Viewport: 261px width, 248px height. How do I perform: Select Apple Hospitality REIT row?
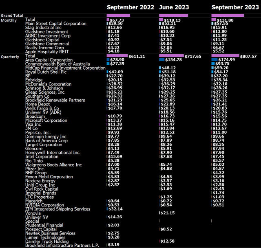pyautogui.click(x=47, y=52)
